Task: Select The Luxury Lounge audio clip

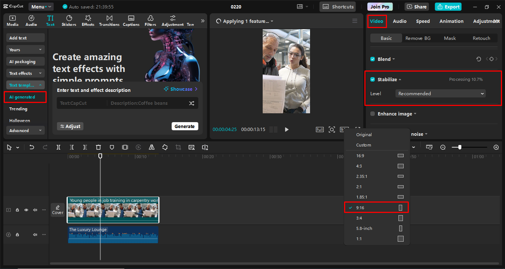Action: (113, 235)
